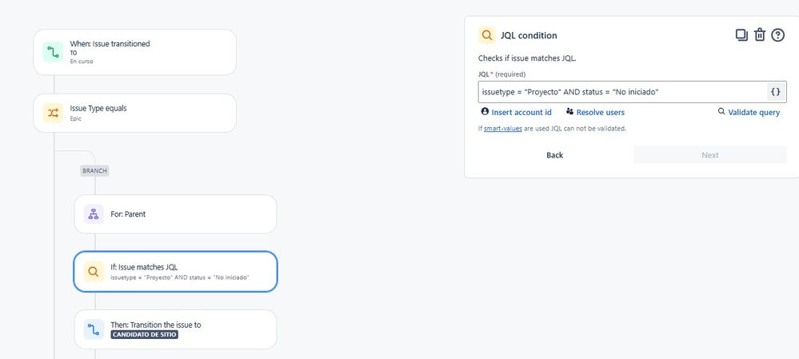Click Resolve users link

(x=595, y=112)
